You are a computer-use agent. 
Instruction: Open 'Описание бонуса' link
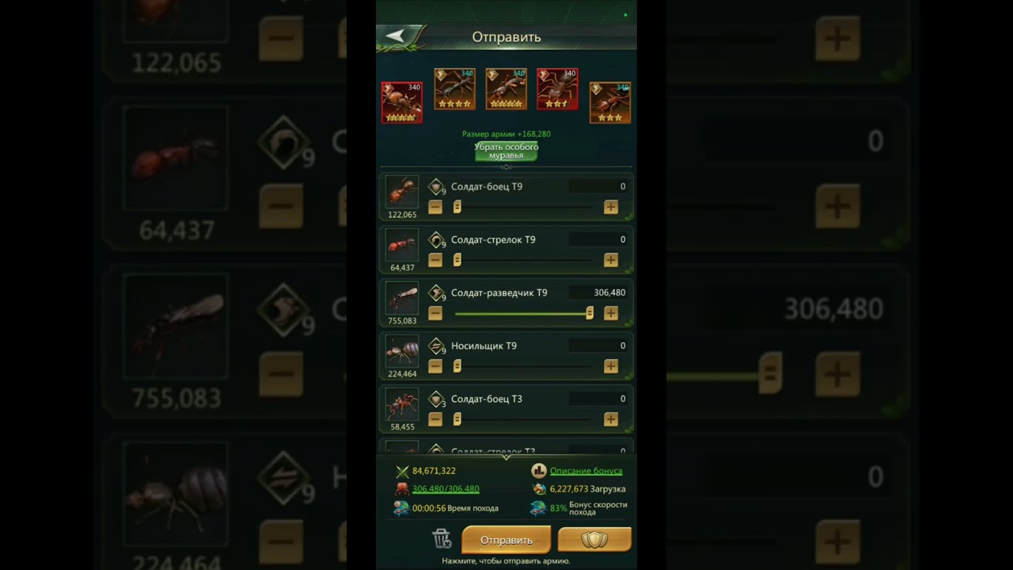click(x=586, y=470)
